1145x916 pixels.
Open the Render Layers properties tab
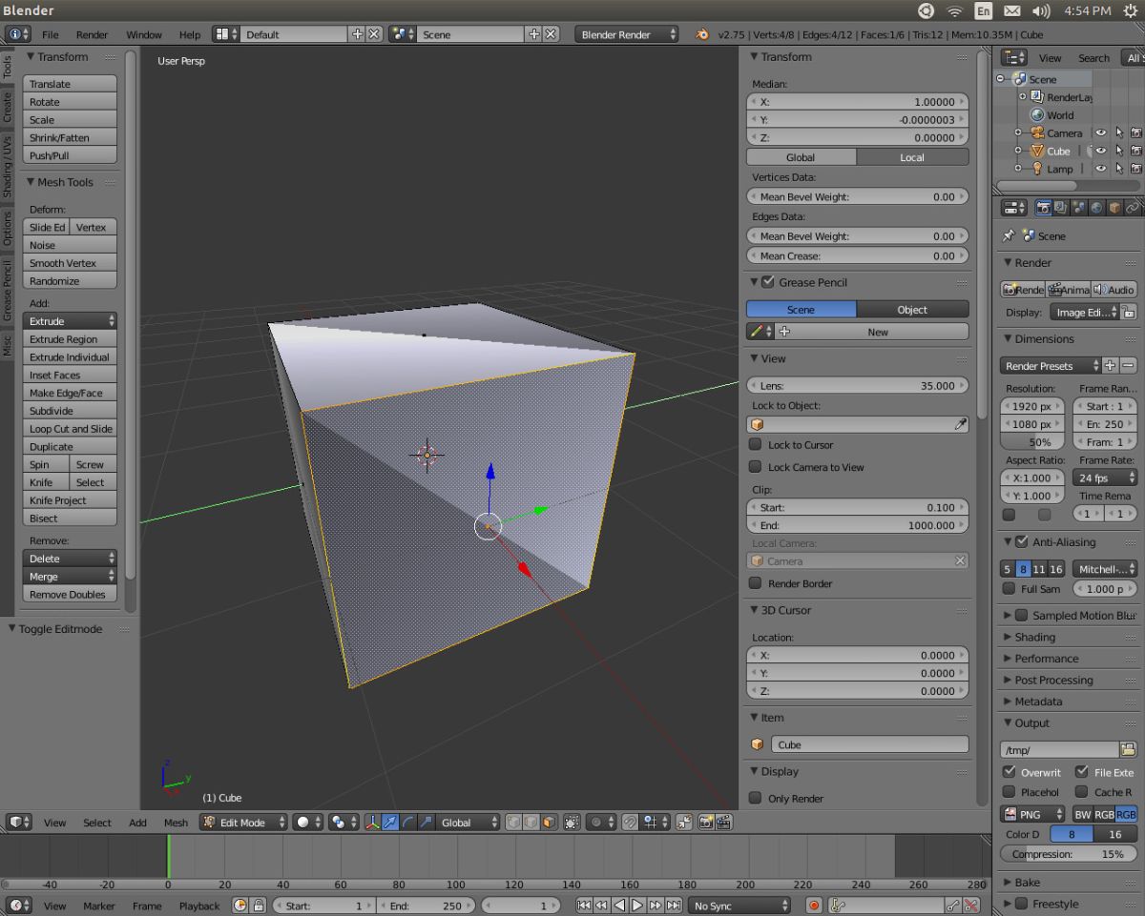1060,207
